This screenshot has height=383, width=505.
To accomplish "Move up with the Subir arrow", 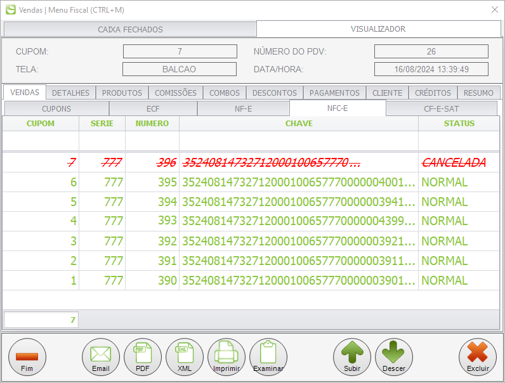I will 352,357.
